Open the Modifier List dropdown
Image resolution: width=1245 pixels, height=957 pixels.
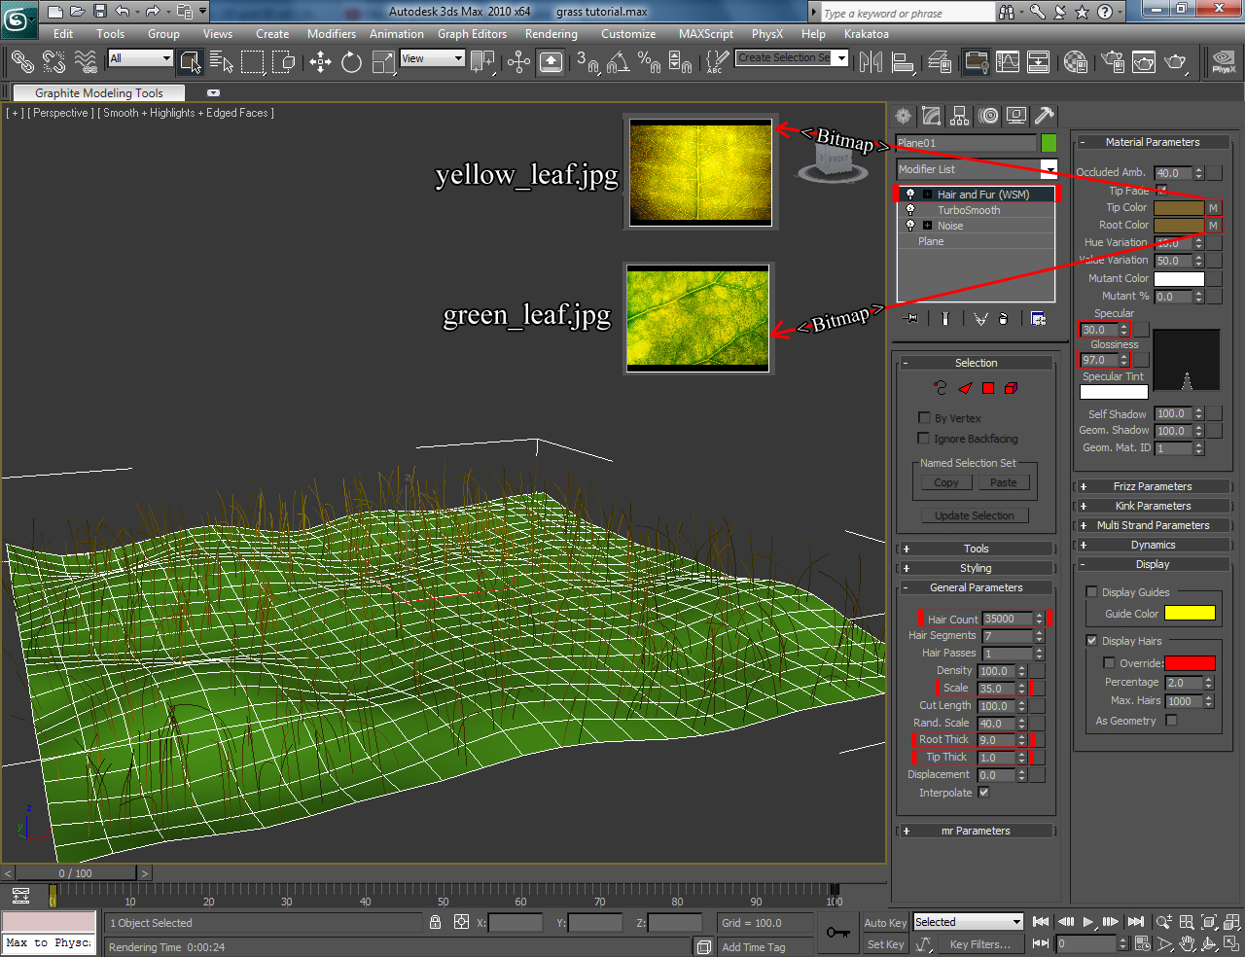(1049, 169)
